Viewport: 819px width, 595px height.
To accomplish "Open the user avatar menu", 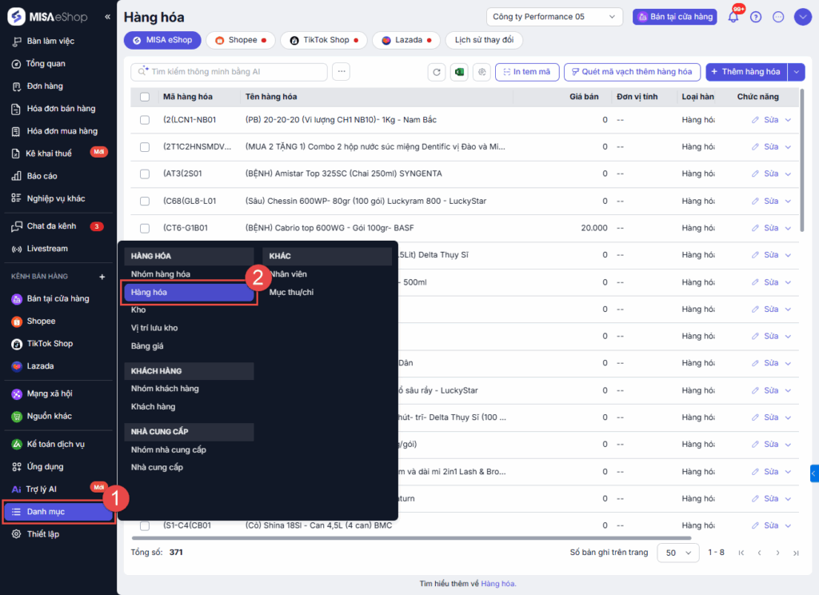I will tap(802, 17).
